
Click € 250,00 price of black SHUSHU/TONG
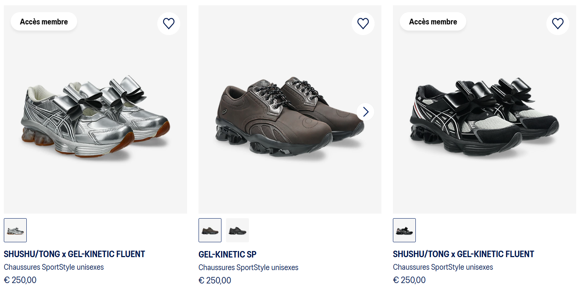tap(409, 280)
